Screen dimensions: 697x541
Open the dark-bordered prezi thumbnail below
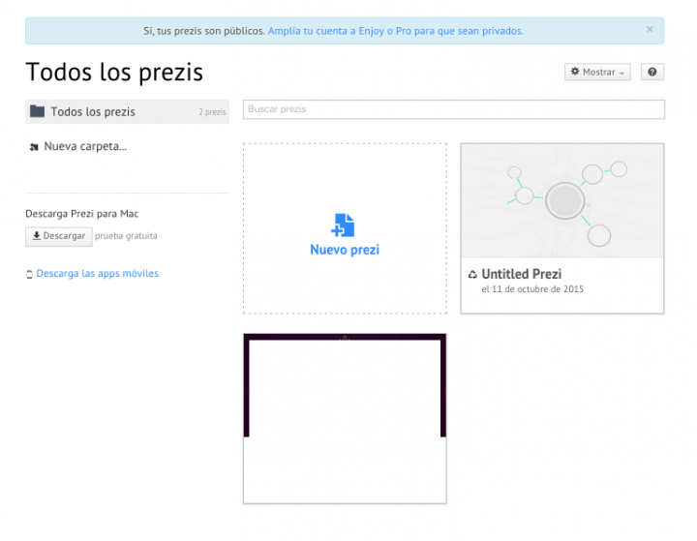point(344,418)
